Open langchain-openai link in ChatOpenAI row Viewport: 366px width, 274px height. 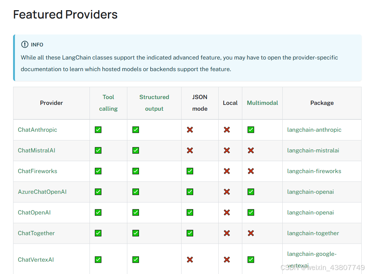tap(310, 213)
